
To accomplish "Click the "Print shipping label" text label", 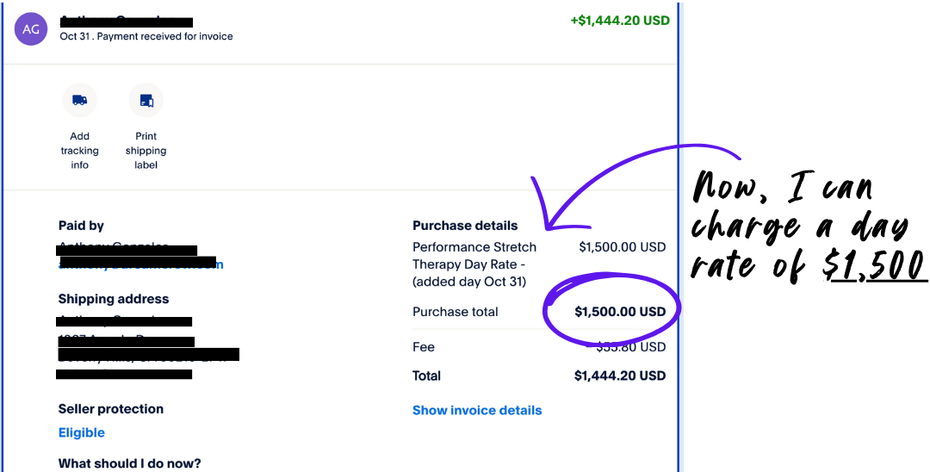I will pyautogui.click(x=146, y=151).
